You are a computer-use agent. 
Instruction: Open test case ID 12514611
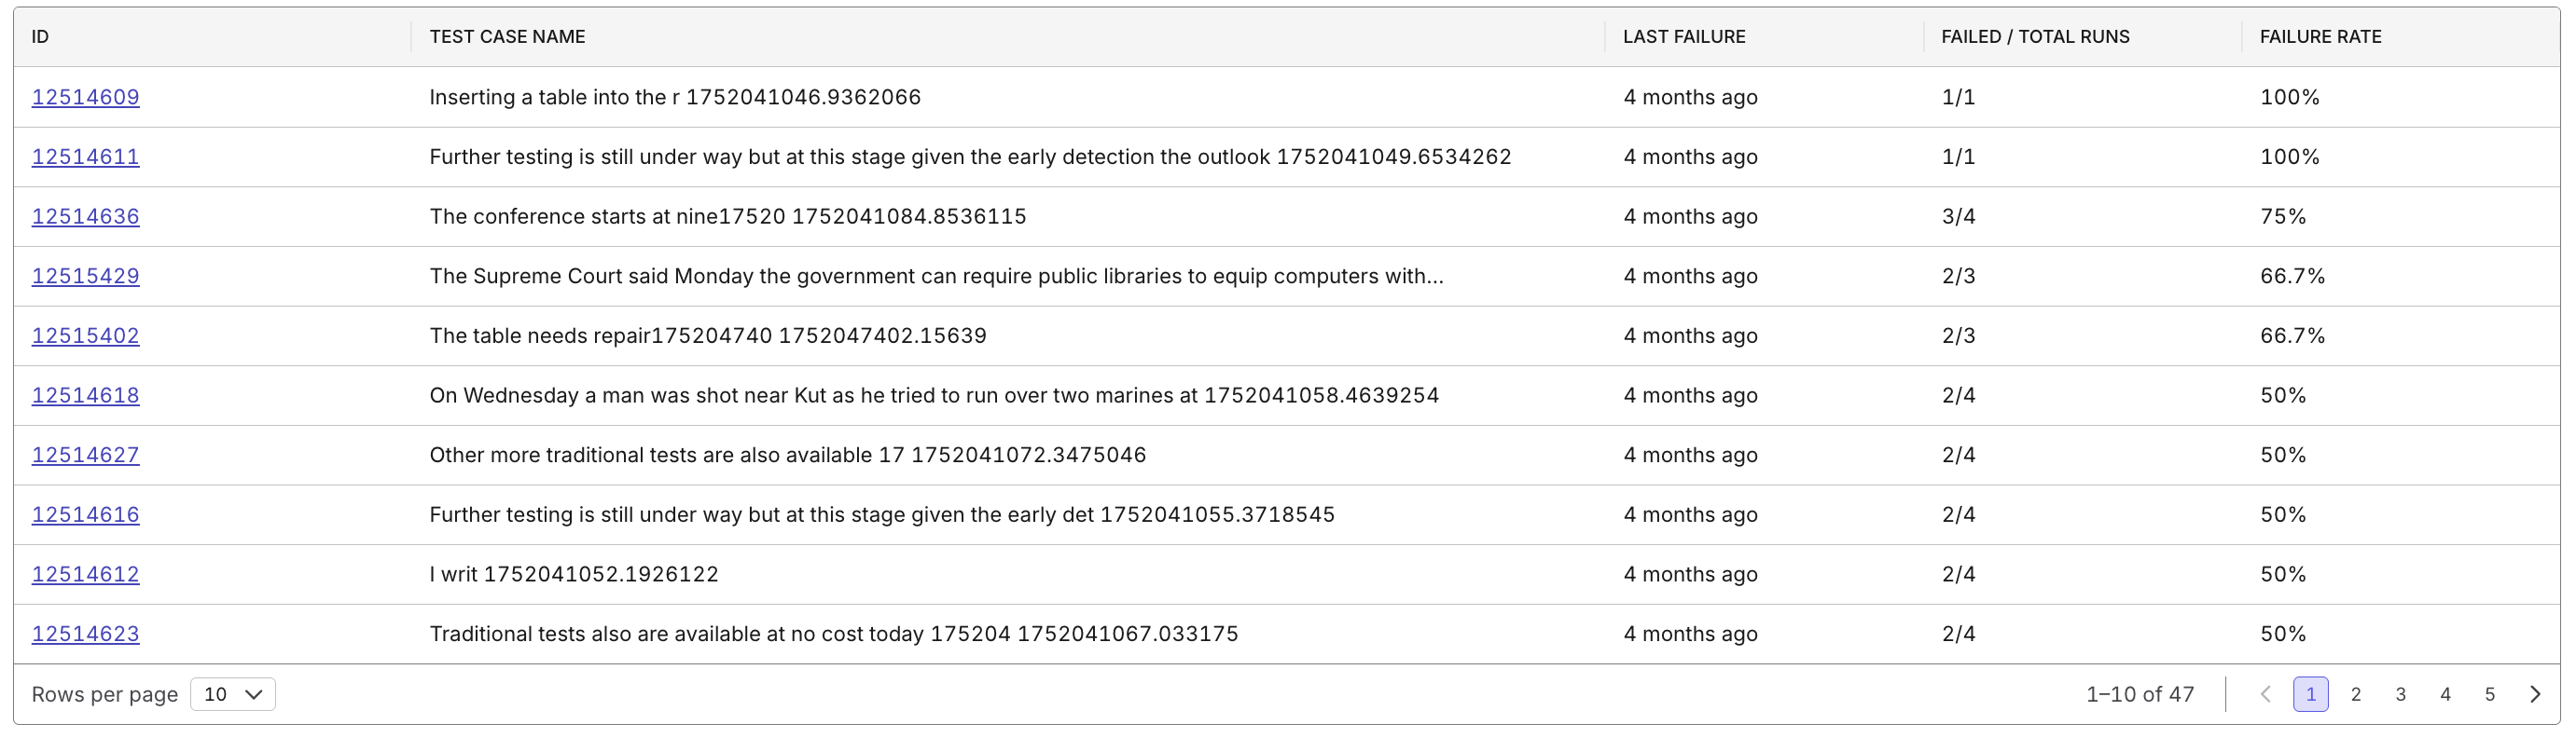point(85,157)
